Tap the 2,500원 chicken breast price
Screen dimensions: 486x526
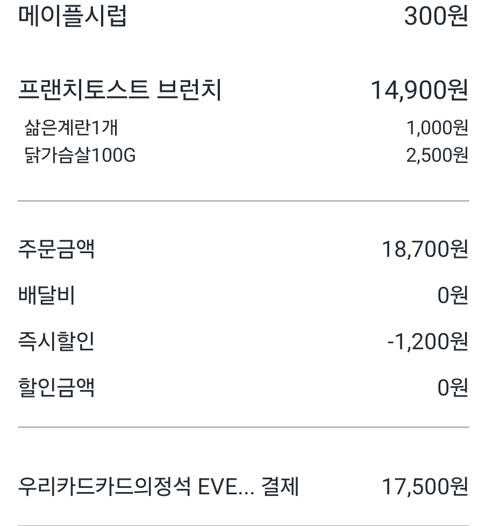pos(437,156)
